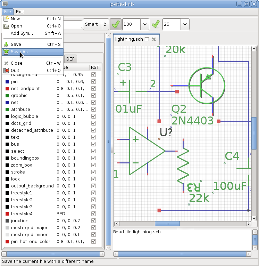Screen dimensions: 259x266
Task: Toggle the checkbox on lightning.sch tab
Action: 147,39
